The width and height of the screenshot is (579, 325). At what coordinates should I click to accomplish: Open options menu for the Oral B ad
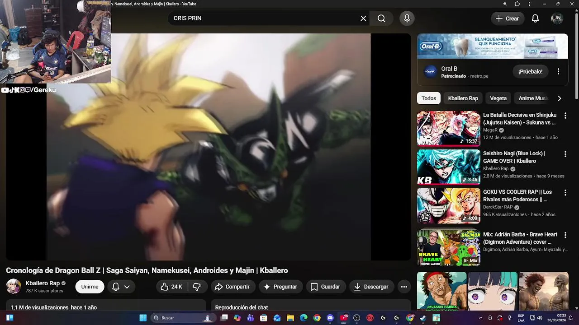(558, 71)
